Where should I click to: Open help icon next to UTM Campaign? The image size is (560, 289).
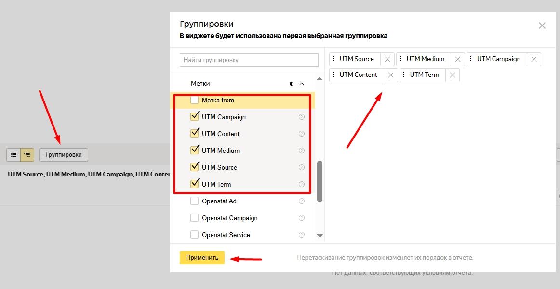coord(302,117)
